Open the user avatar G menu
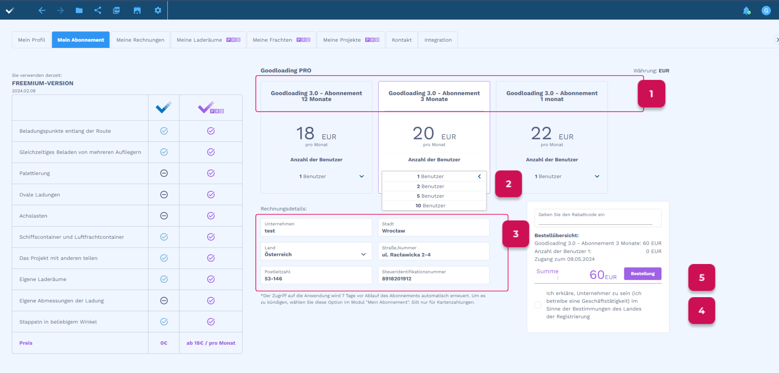 [x=766, y=11]
